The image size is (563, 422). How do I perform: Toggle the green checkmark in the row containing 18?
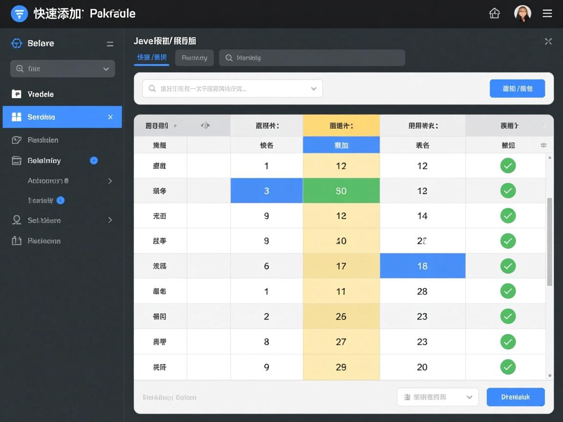coord(508,266)
